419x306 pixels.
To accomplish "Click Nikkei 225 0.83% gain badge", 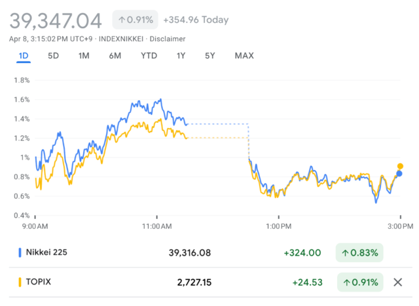I will [359, 252].
